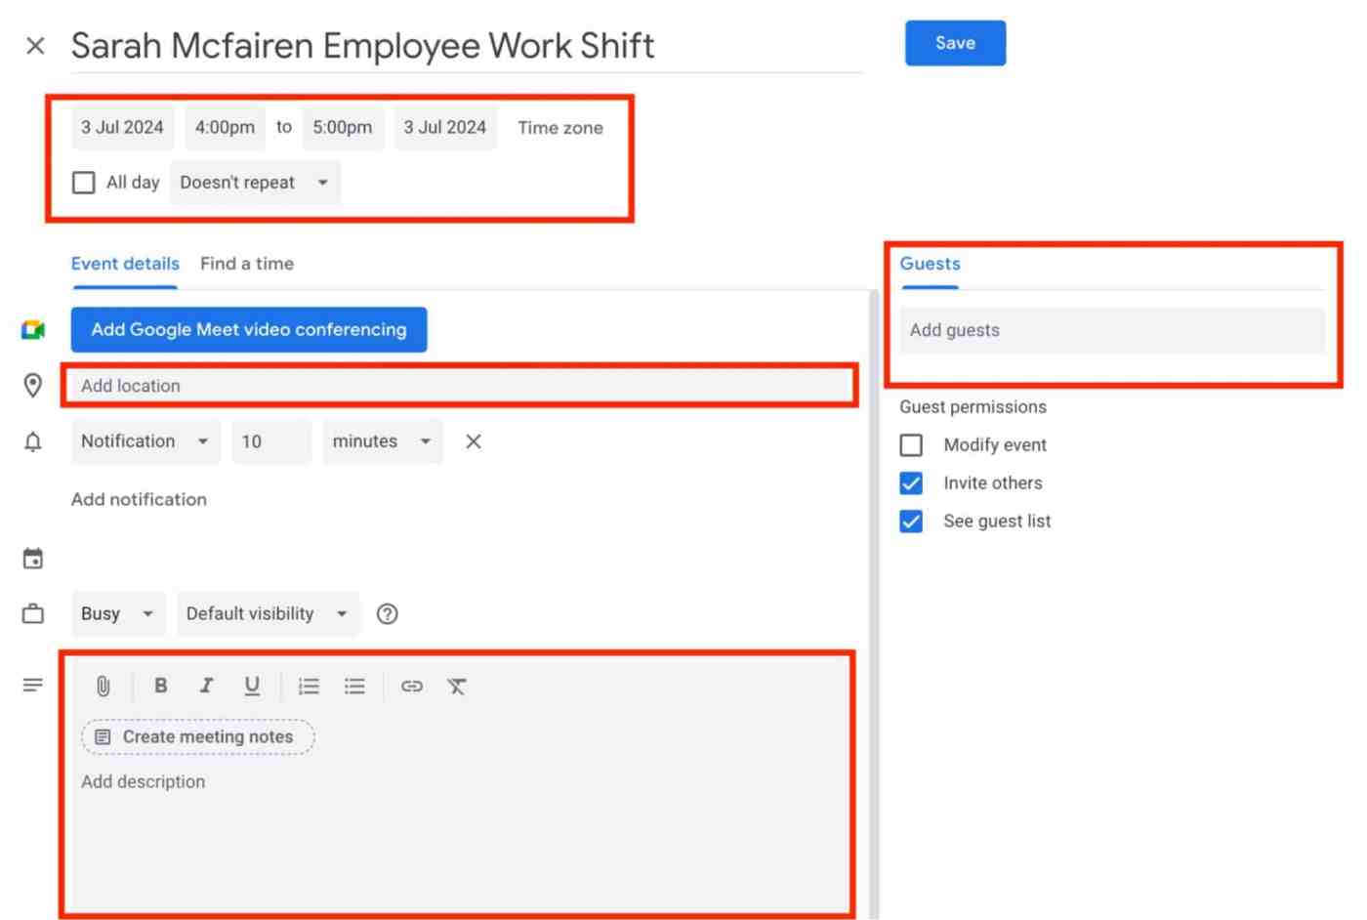Image resolution: width=1367 pixels, height=920 pixels.
Task: Insert a numbered list in the description
Action: click(309, 686)
